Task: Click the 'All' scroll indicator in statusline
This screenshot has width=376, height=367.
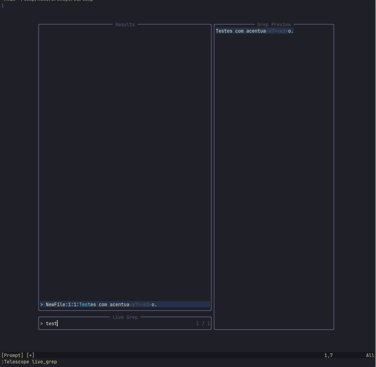Action: coord(370,355)
